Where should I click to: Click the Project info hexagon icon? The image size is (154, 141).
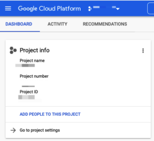13,50
